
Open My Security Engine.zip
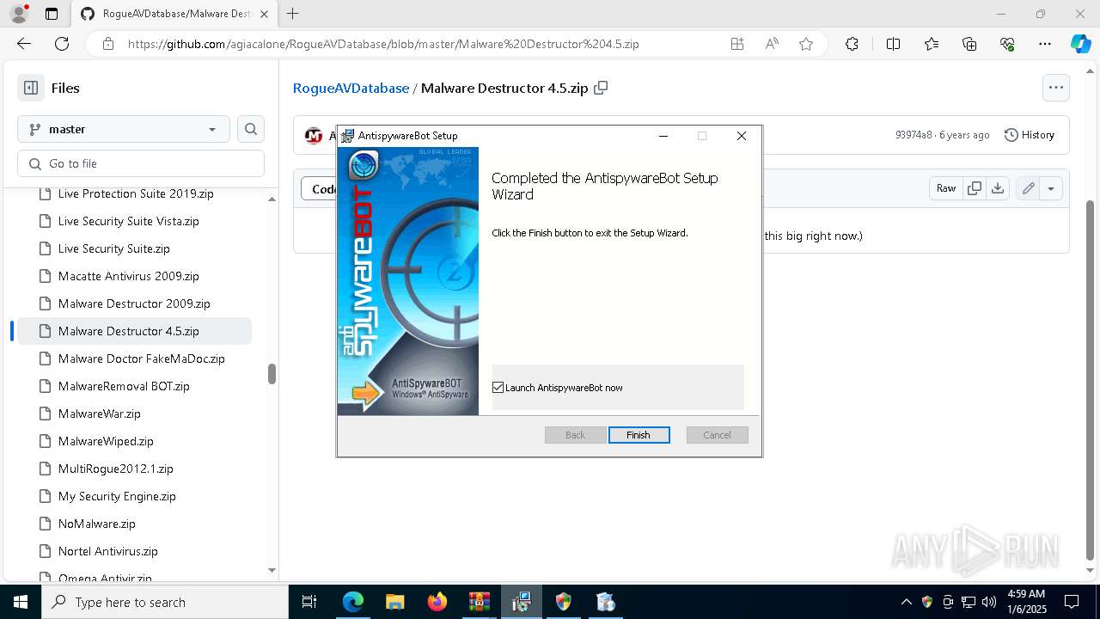click(x=117, y=496)
